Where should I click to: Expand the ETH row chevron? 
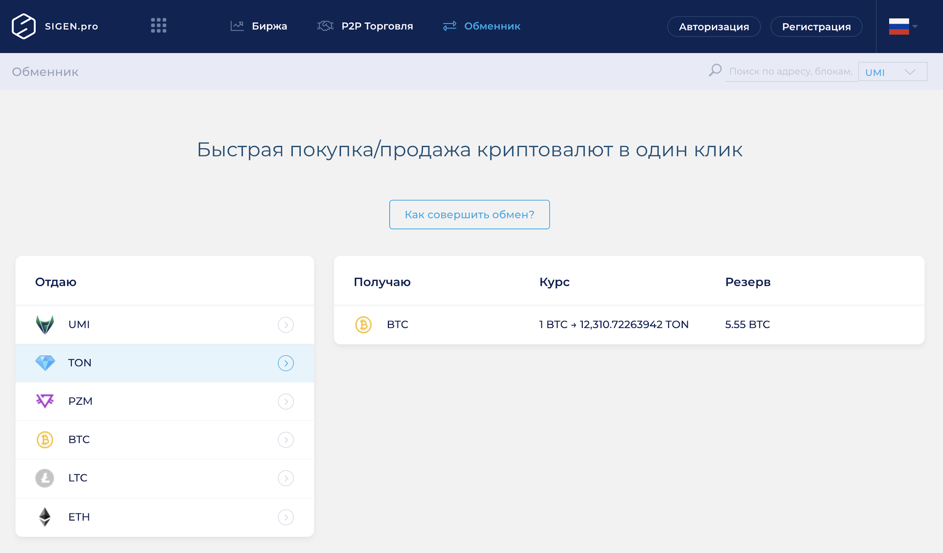[x=286, y=517]
